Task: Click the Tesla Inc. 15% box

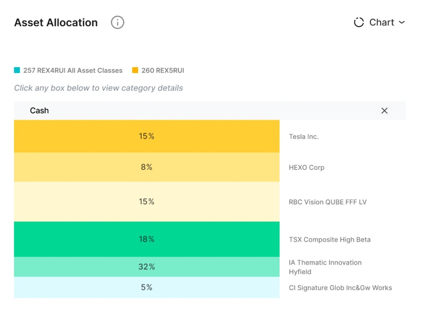Action: point(147,136)
